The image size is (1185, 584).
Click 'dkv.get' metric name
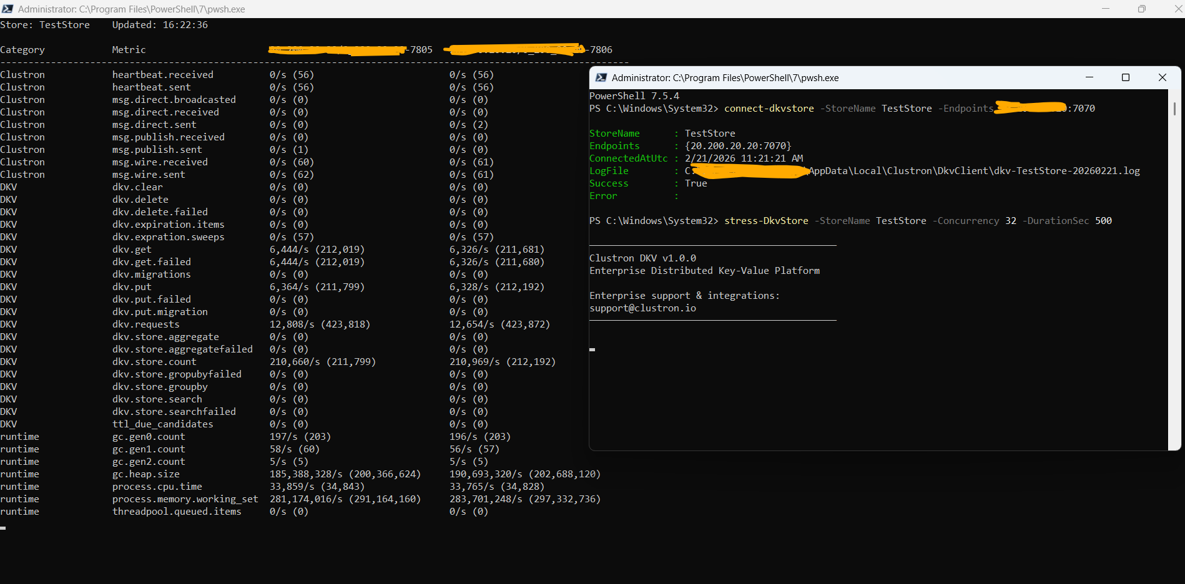click(x=132, y=250)
